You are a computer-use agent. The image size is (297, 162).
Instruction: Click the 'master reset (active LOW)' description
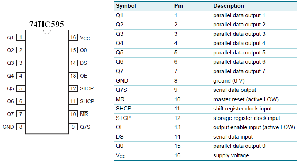(246, 99)
